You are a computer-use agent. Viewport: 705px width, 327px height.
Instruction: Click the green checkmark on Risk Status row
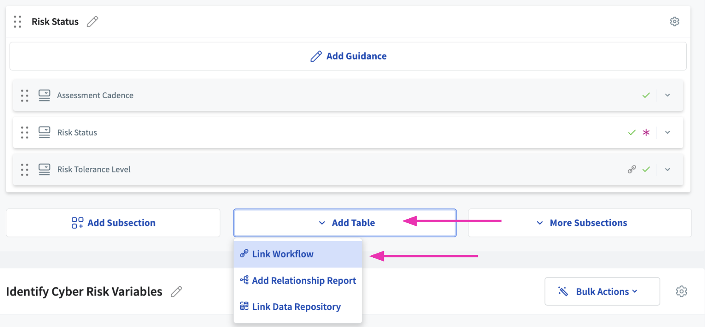(x=632, y=132)
